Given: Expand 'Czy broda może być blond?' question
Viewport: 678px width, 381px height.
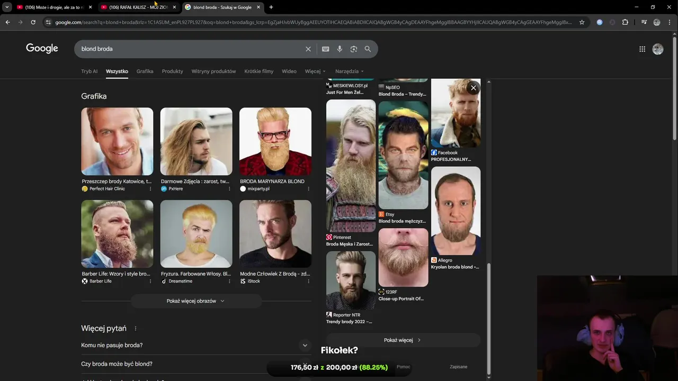Looking at the screenshot, I should [196, 364].
